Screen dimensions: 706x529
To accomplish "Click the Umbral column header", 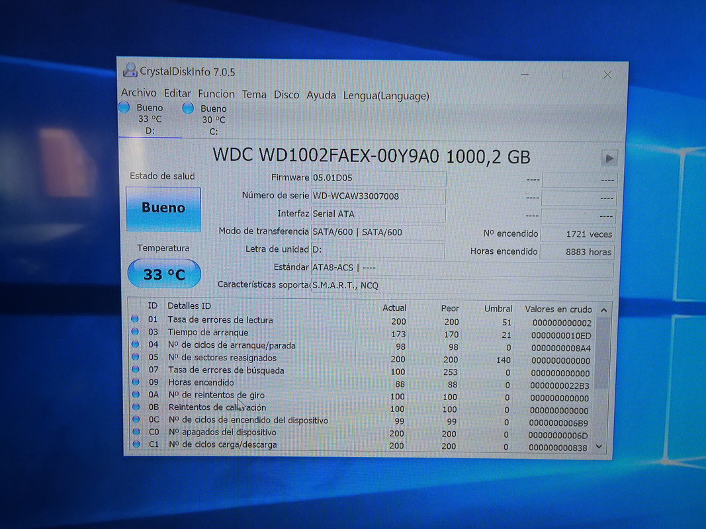I will 498,309.
